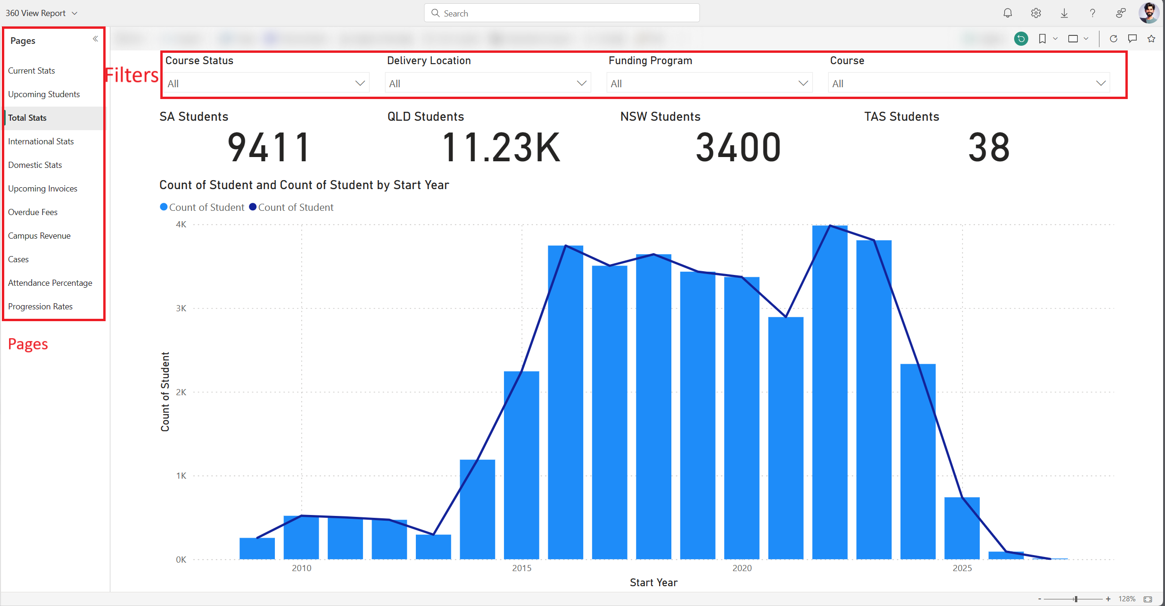Viewport: 1165px width, 606px height.
Task: Open notifications via the bell icon
Action: [1008, 13]
